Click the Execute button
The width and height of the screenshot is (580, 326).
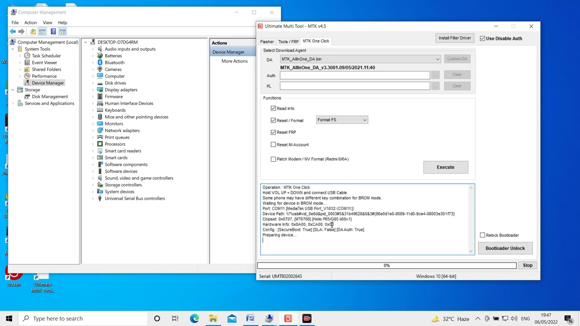pos(445,167)
